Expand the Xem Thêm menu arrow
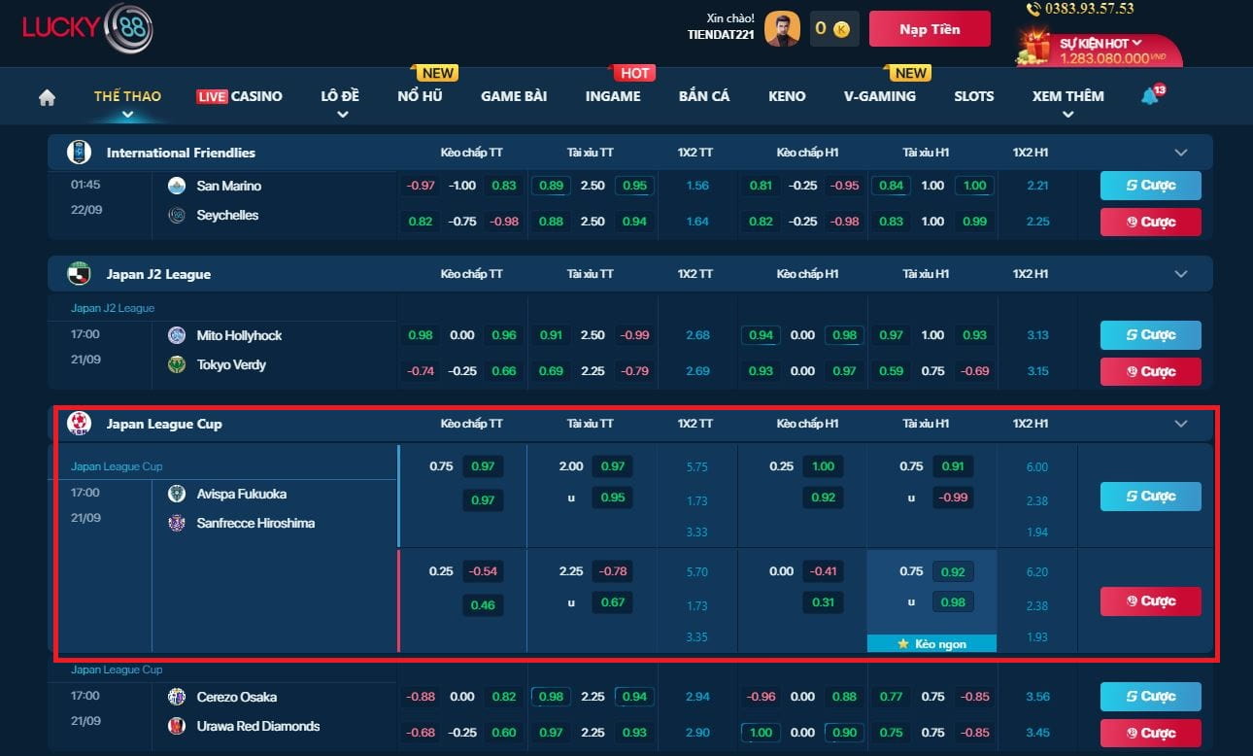This screenshot has width=1253, height=756. pyautogui.click(x=1067, y=115)
